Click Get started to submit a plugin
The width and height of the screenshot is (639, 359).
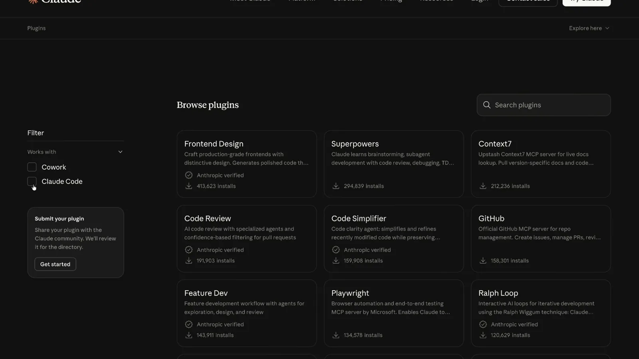coord(55,264)
